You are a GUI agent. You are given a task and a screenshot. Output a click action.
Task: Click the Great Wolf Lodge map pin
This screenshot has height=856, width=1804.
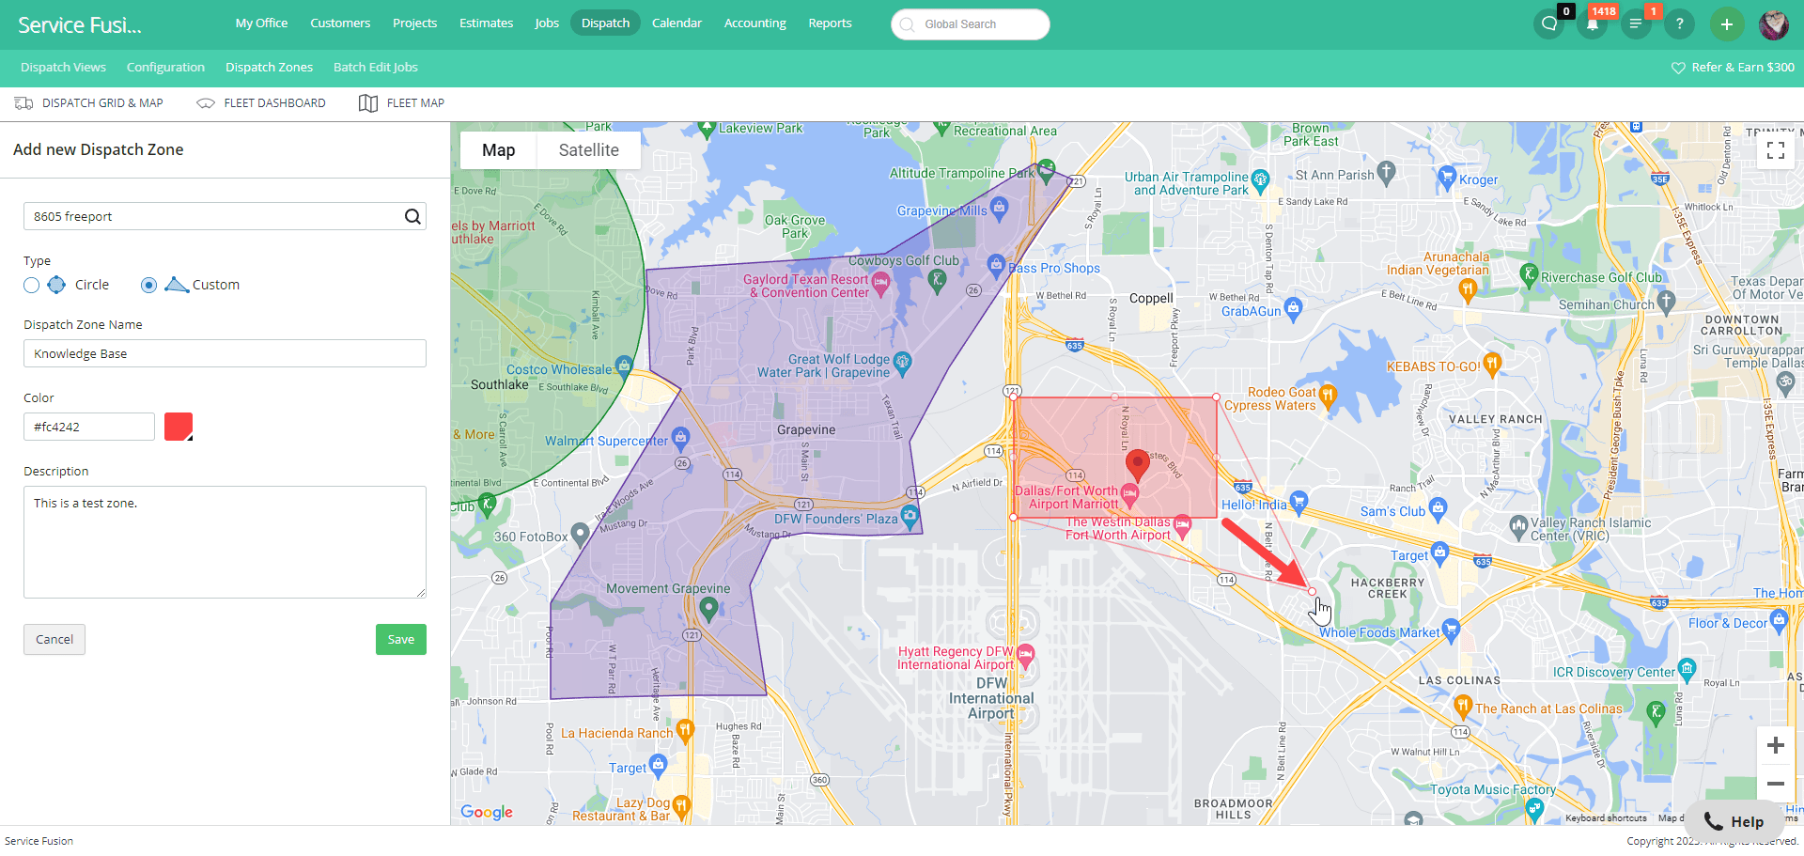[x=902, y=362]
